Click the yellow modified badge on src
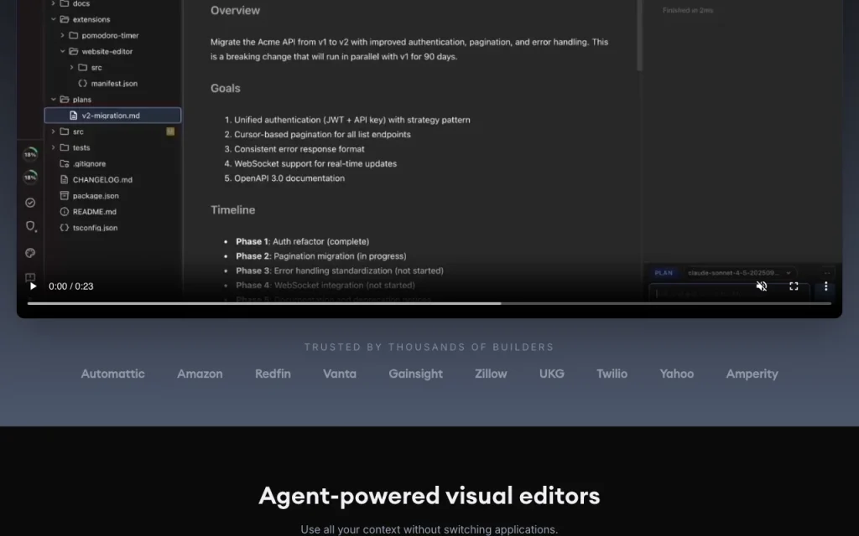 click(x=170, y=131)
